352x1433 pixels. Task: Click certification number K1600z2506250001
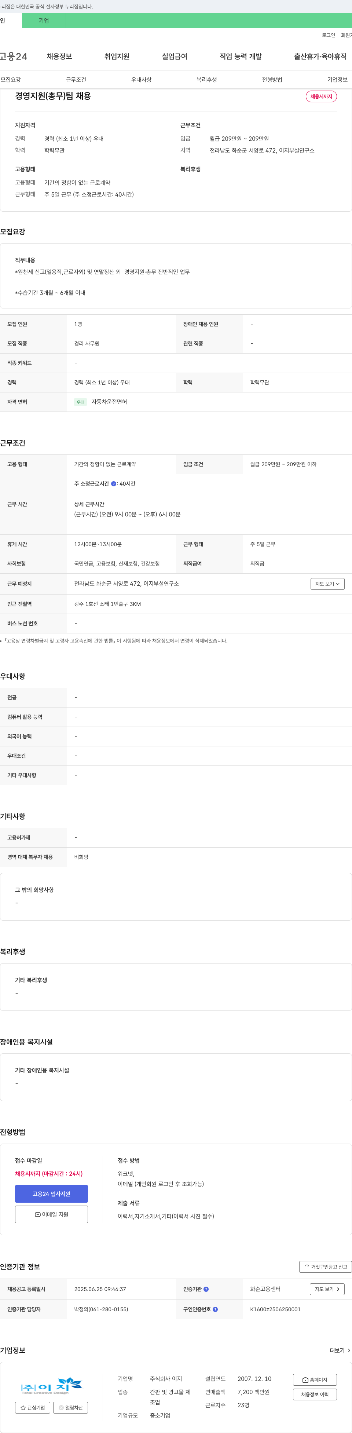click(275, 1309)
